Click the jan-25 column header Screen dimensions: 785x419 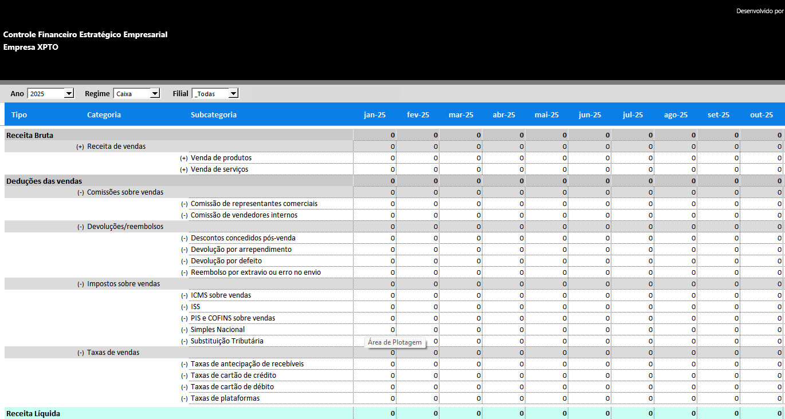coord(375,114)
